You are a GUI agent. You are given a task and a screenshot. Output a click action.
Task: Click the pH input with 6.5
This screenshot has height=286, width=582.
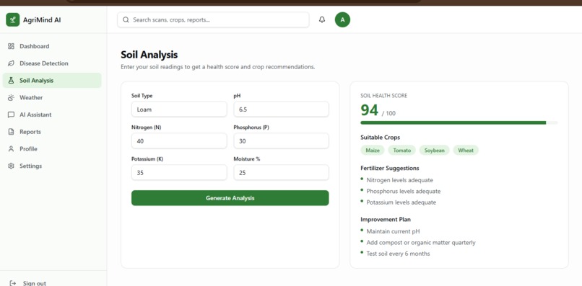point(281,110)
